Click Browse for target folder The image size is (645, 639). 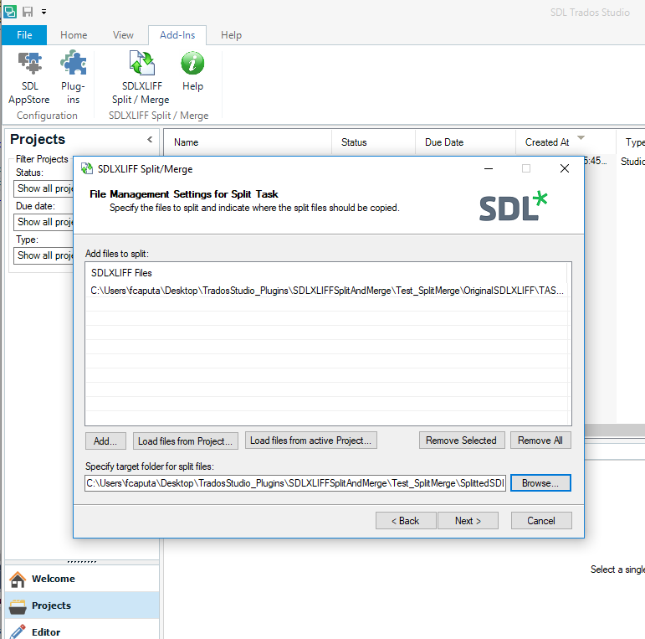tap(540, 483)
